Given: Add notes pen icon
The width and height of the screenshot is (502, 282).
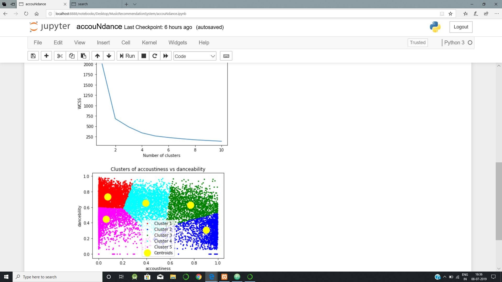Looking at the screenshot, I should [x=476, y=14].
